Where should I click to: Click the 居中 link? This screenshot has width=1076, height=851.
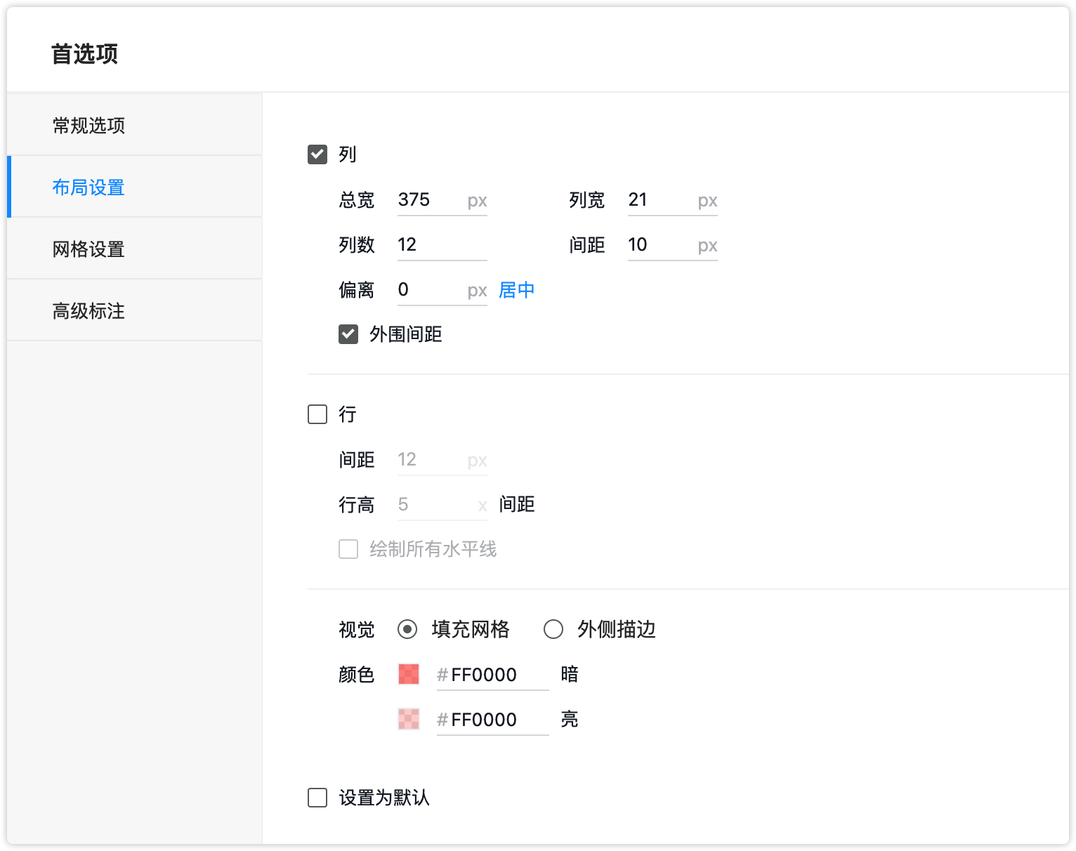pos(517,290)
